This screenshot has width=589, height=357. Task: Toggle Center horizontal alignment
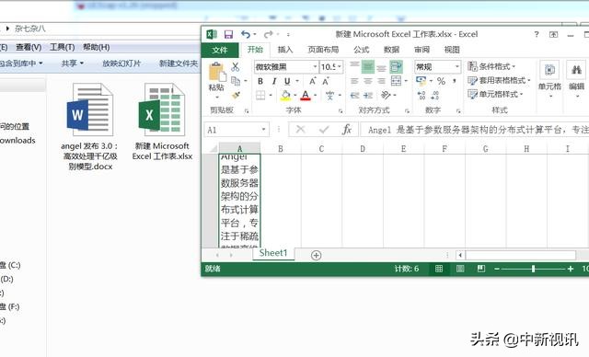(368, 81)
